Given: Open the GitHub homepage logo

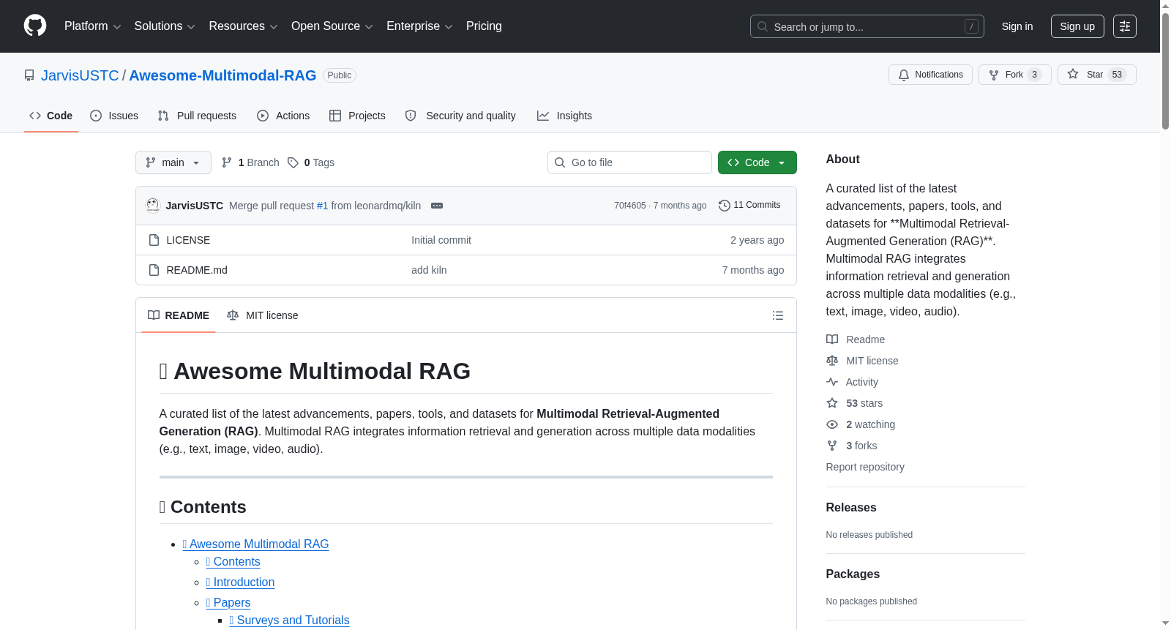Looking at the screenshot, I should pyautogui.click(x=35, y=26).
